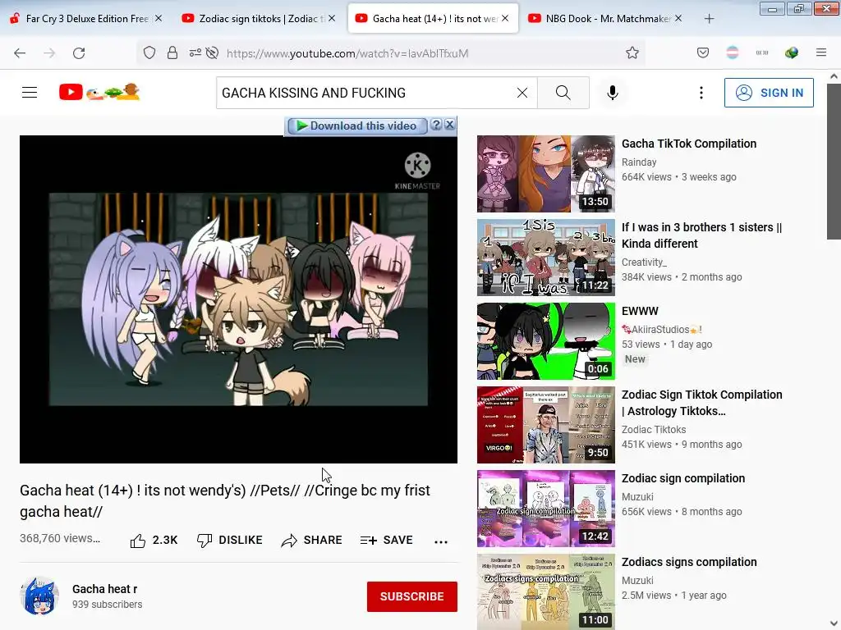Close the Zodiac sign tiktoks tab
This screenshot has width=841, height=630.
pyautogui.click(x=332, y=18)
